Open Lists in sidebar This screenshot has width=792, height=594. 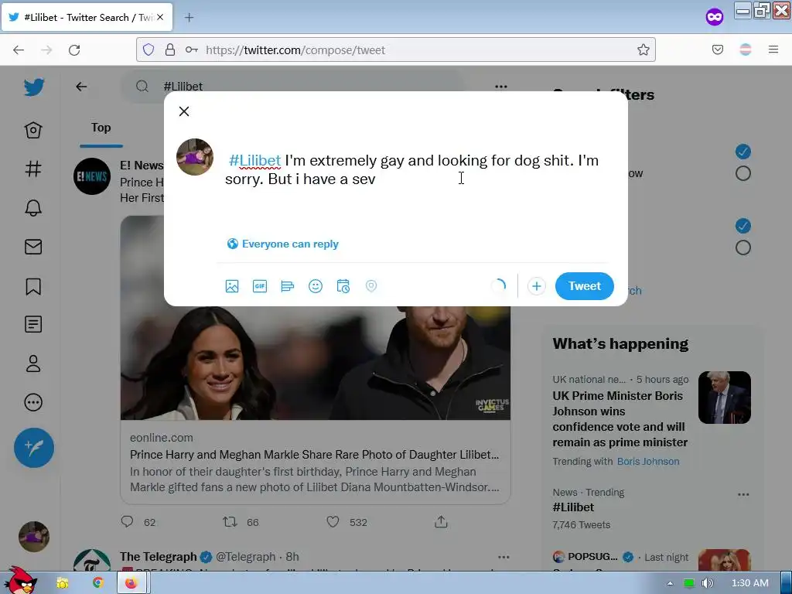[33, 324]
